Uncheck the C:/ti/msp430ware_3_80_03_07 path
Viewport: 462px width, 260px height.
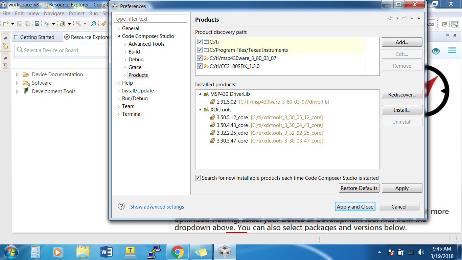200,58
